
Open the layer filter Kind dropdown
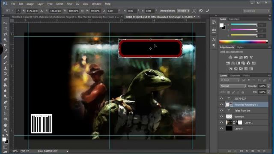[x=229, y=80]
